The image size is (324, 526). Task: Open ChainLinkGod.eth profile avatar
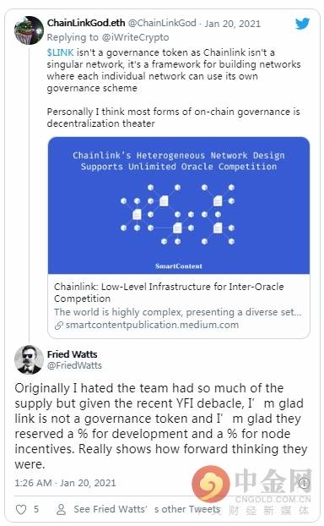pyautogui.click(x=29, y=30)
